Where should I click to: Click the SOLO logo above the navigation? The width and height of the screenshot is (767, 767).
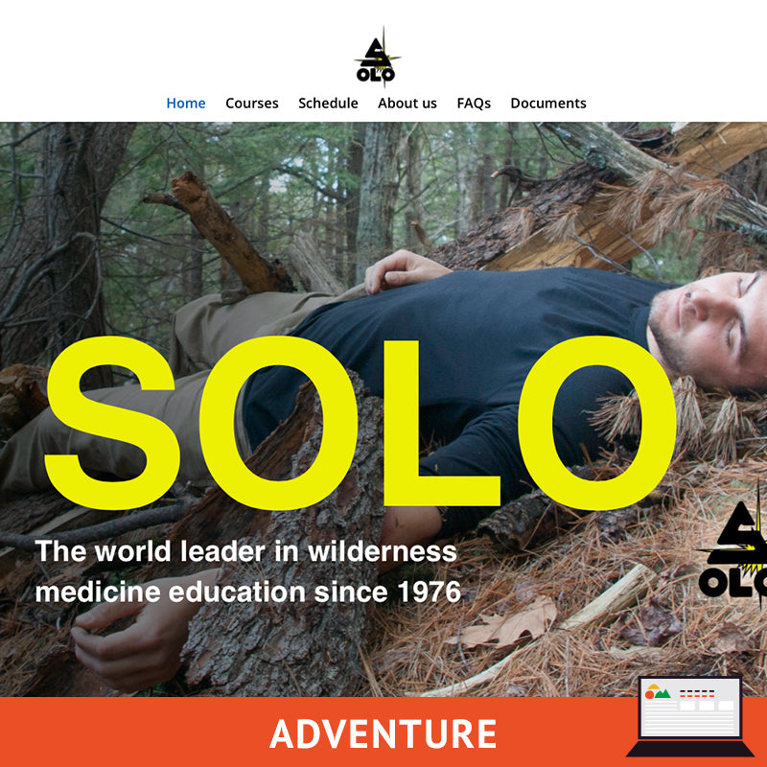coord(377,58)
